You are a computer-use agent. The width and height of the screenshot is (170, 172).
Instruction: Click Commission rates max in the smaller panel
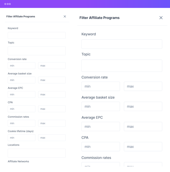tap(52, 123)
